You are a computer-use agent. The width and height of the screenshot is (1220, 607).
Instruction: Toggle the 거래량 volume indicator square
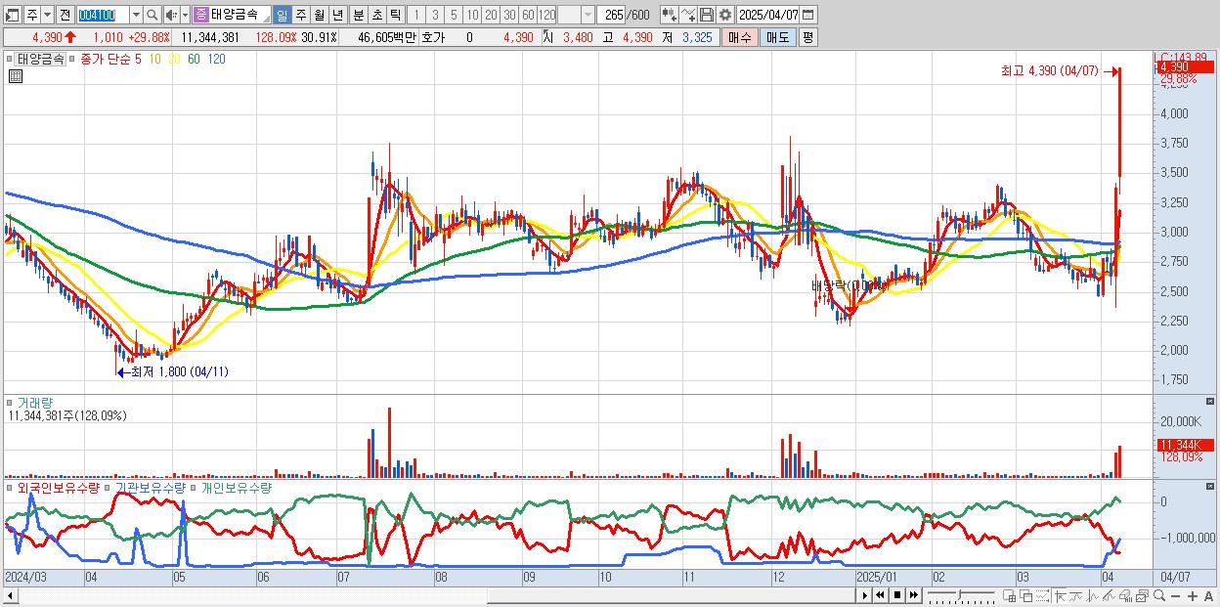pos(11,402)
